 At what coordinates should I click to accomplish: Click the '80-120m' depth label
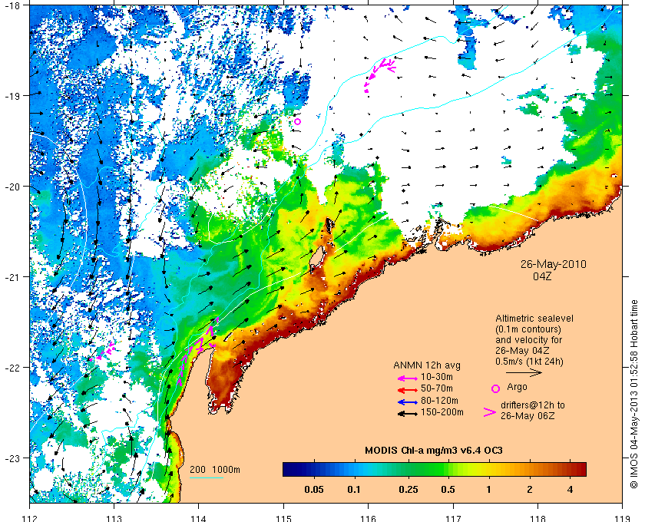[440, 401]
